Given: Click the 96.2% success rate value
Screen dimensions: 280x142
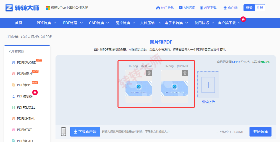Looking at the screenshot, I should click(265, 62).
